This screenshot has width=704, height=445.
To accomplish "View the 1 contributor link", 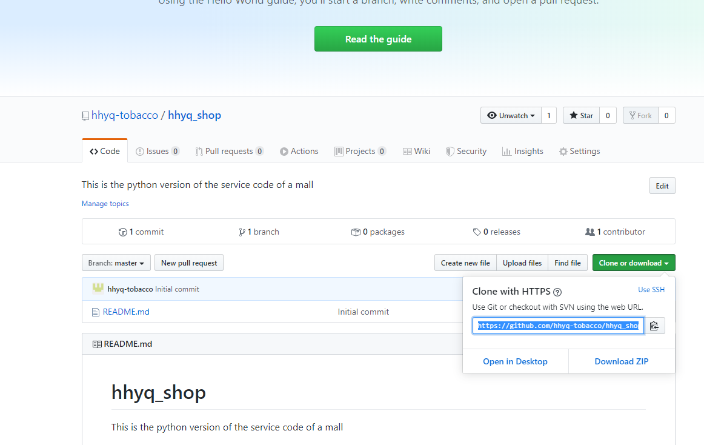I will click(x=615, y=232).
